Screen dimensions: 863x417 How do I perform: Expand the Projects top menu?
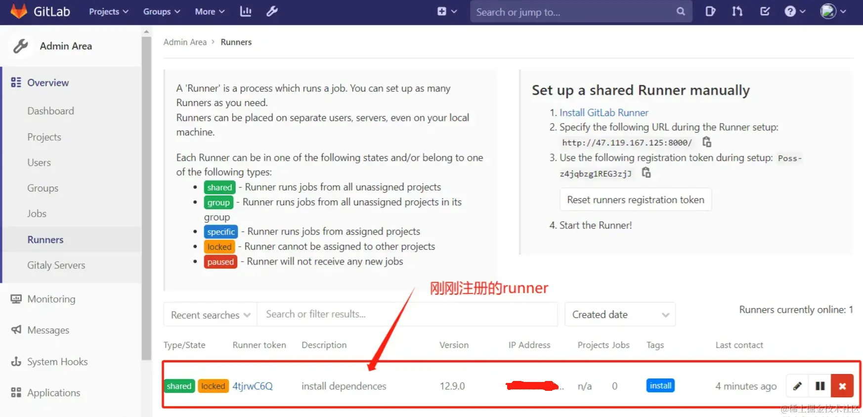108,11
